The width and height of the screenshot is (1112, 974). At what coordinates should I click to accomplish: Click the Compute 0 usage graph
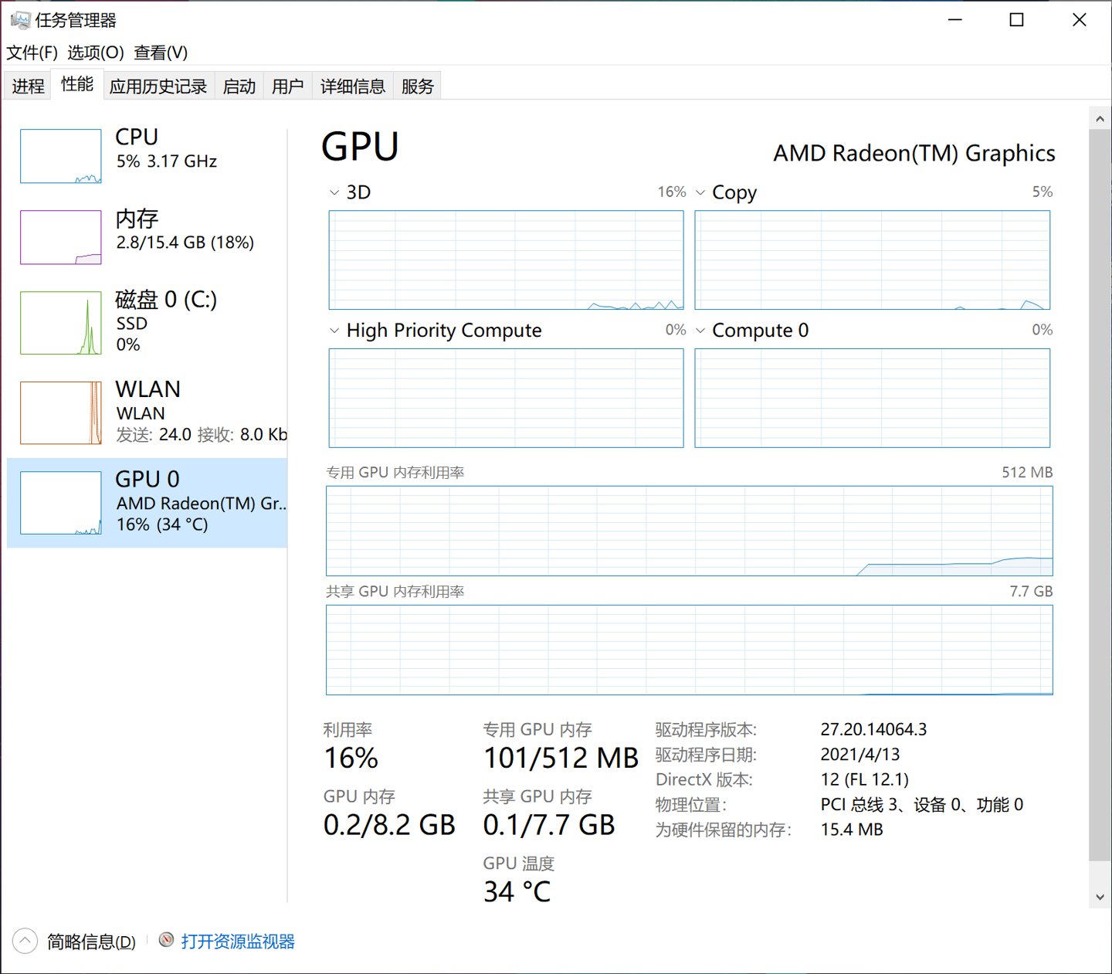click(873, 398)
